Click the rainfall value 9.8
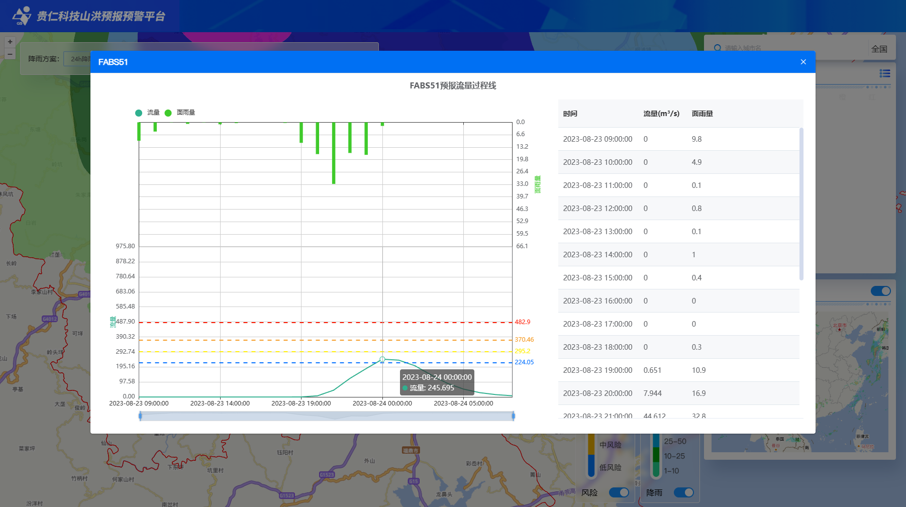Screen dimensions: 906x507 point(696,139)
